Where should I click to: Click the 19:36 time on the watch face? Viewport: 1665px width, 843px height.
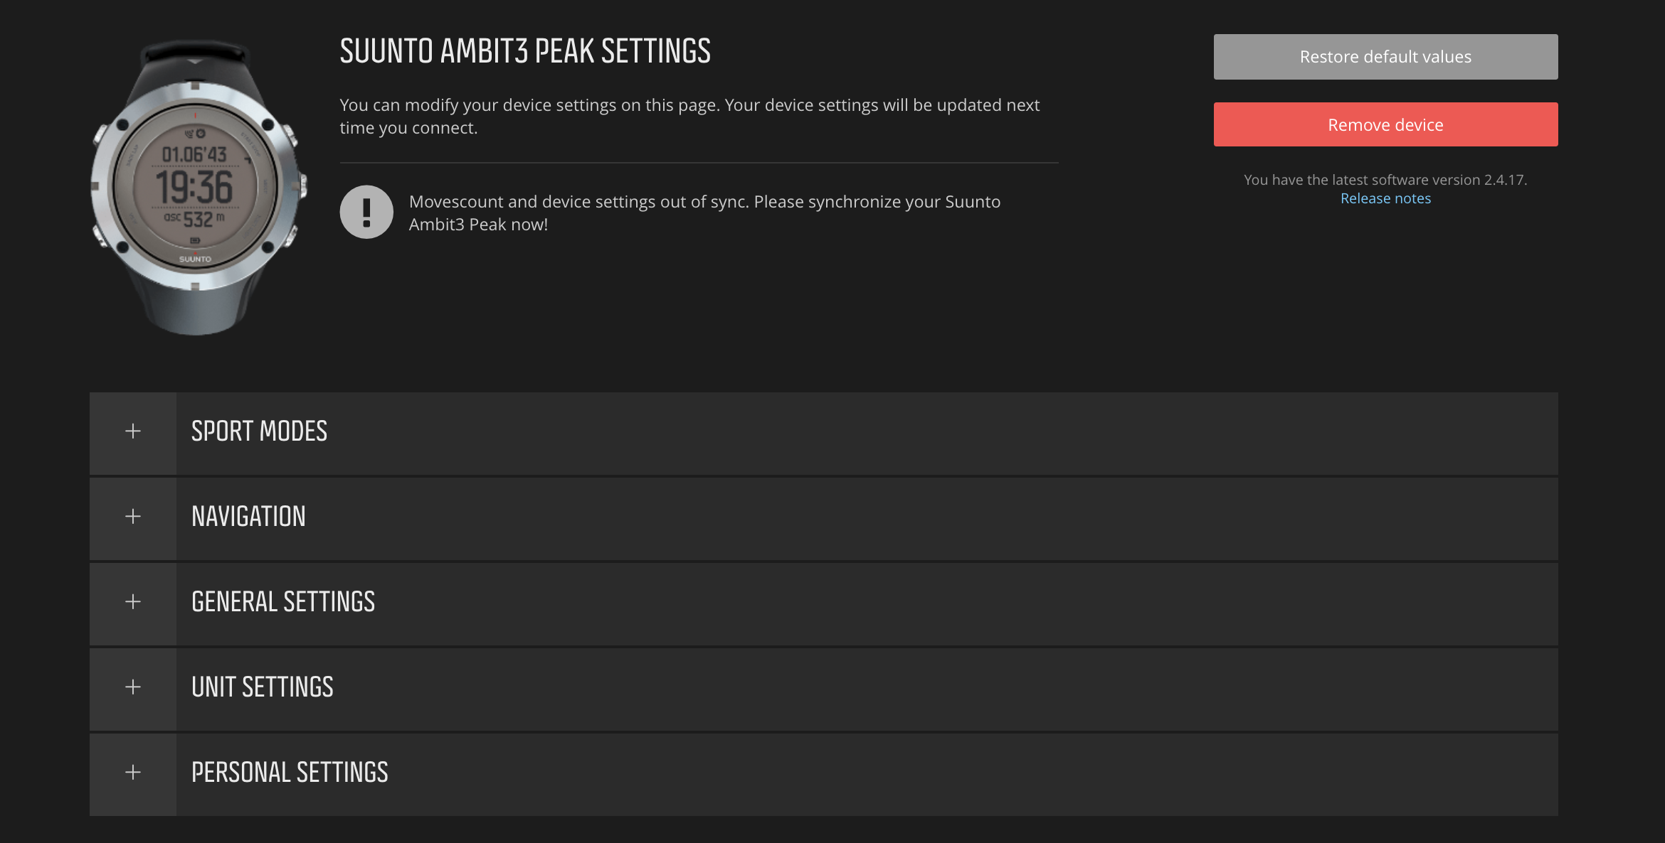194,187
